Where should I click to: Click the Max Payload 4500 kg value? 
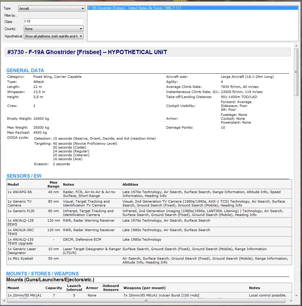40,133
